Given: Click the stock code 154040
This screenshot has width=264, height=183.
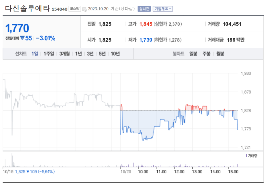Looking at the screenshot, I should pos(60,9).
